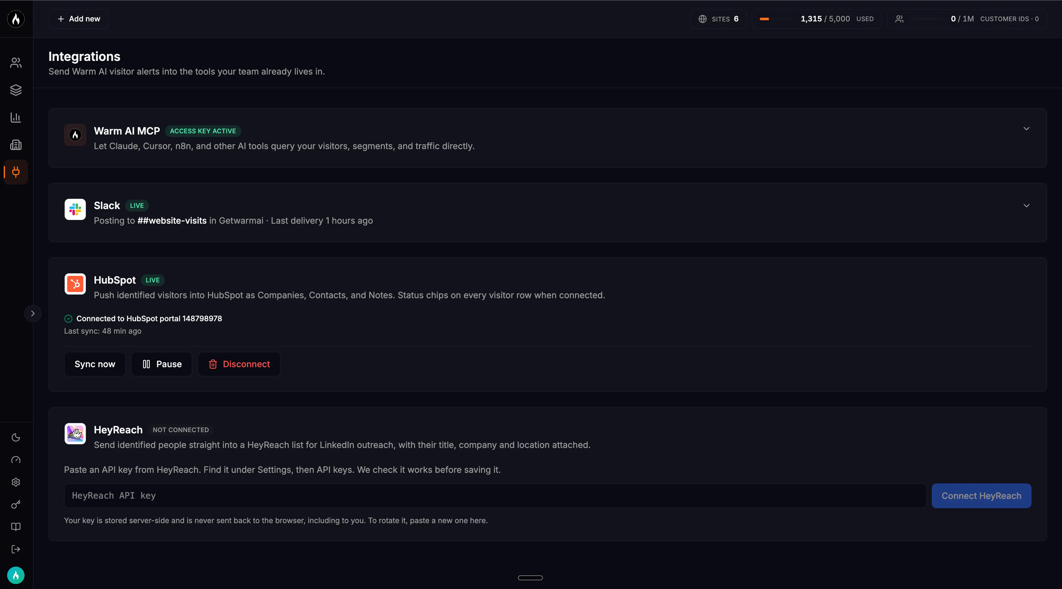This screenshot has height=589, width=1062.
Task: Click "Paste an API key from HeyReach" instruction
Action: 282,469
